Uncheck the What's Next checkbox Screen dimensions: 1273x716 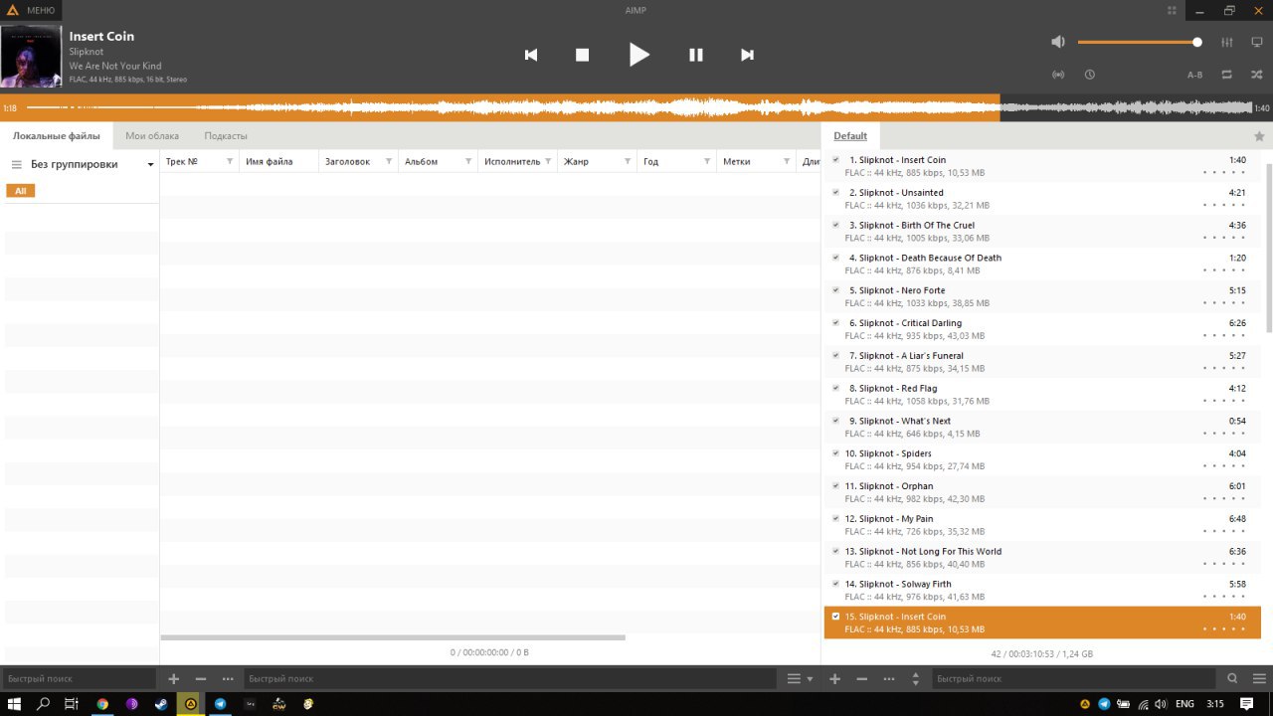835,421
